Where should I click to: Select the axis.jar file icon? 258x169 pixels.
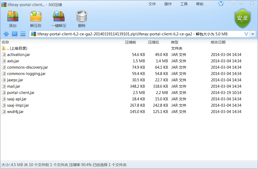pyautogui.click(x=4, y=61)
